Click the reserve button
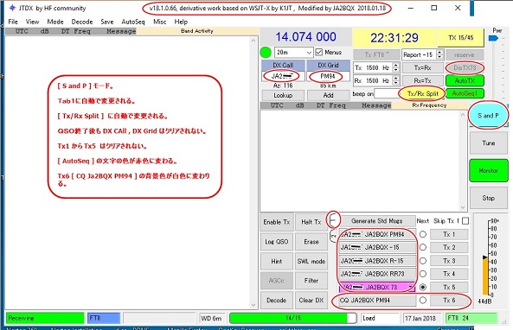The image size is (513, 330). [x=465, y=55]
